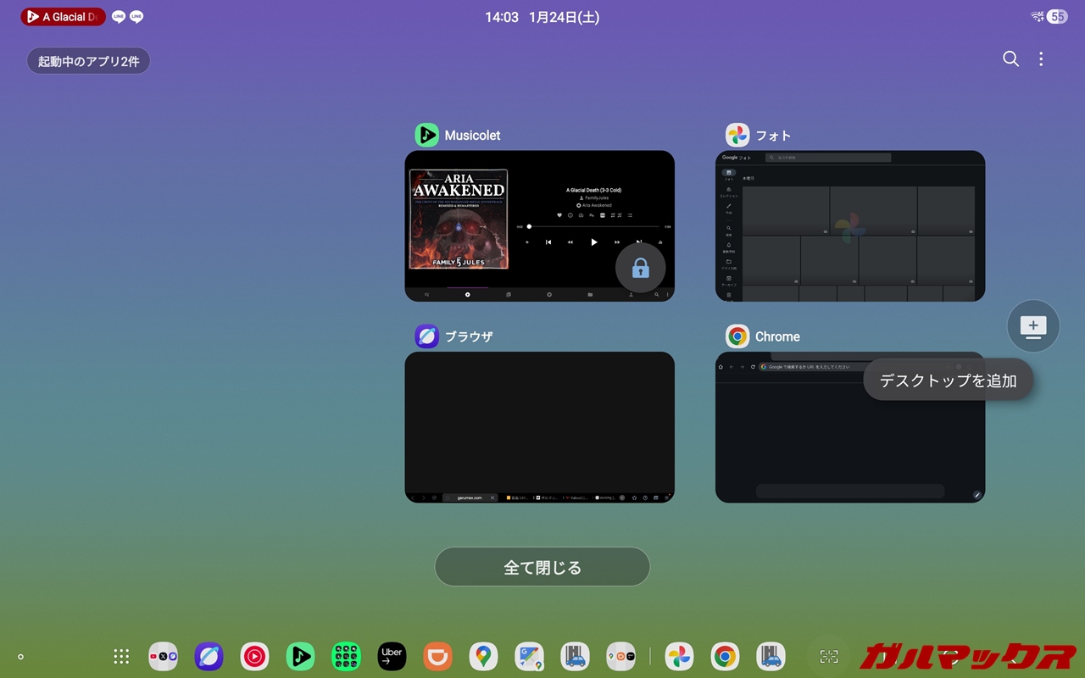This screenshot has width=1085, height=678.
Task: Open the app drawer grid in taskbar
Action: tap(121, 656)
